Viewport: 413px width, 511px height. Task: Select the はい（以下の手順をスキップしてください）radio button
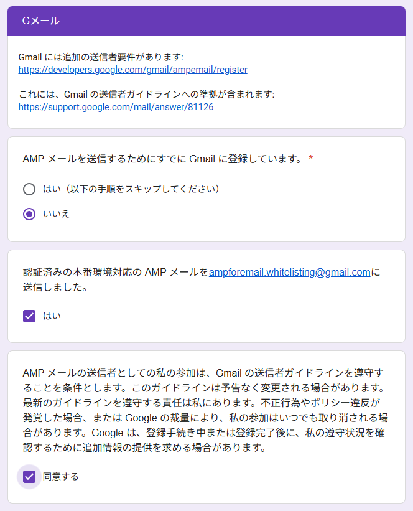(x=29, y=189)
